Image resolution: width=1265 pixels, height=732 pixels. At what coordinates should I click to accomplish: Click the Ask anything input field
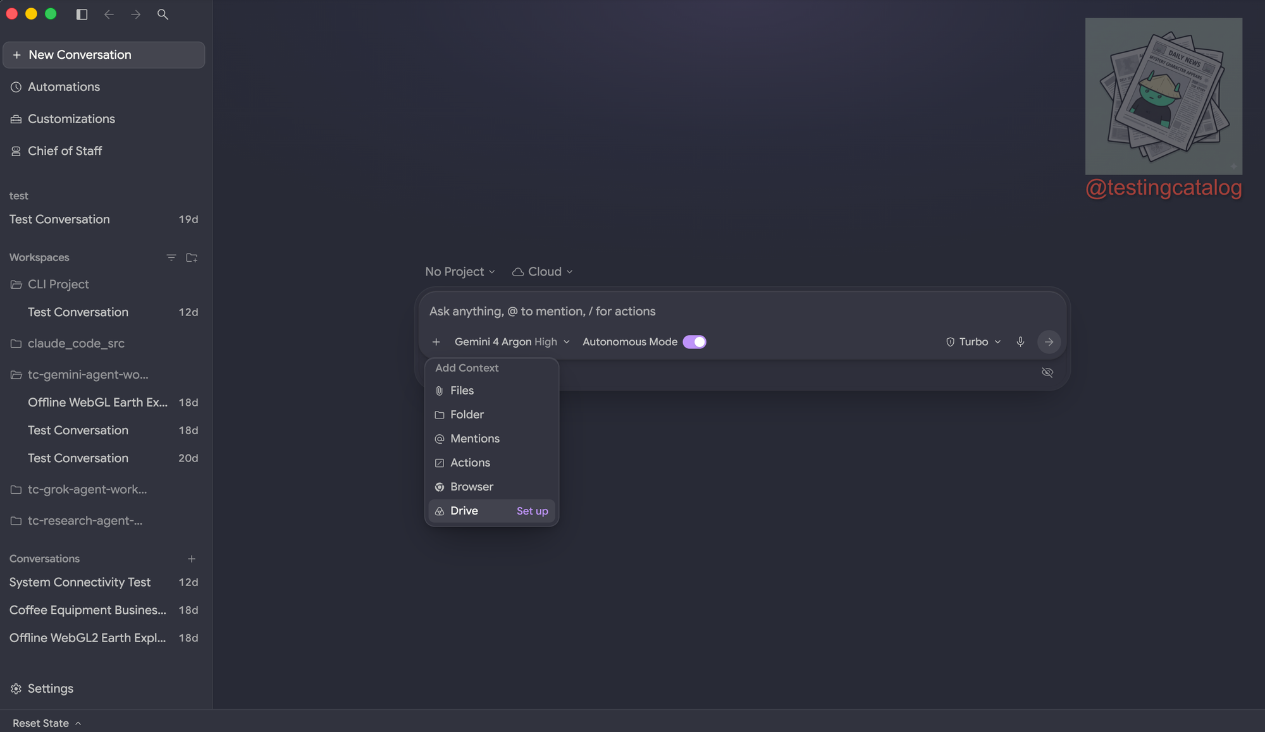point(743,311)
